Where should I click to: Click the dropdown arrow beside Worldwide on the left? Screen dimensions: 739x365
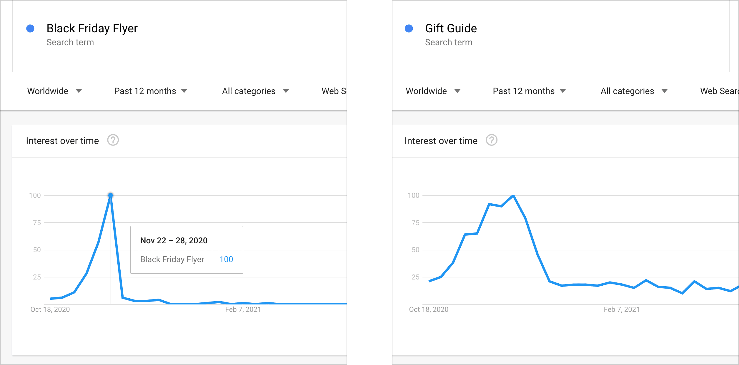(x=79, y=91)
